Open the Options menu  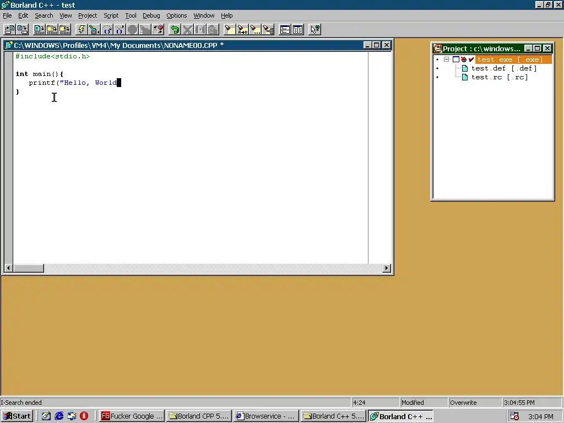177,15
